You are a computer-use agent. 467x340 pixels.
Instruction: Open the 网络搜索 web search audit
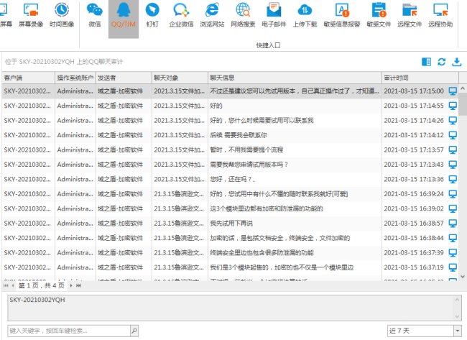(x=243, y=15)
